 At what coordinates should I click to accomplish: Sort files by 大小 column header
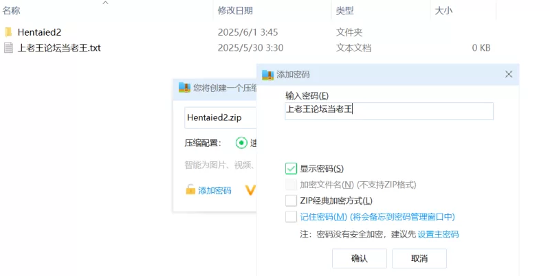443,10
